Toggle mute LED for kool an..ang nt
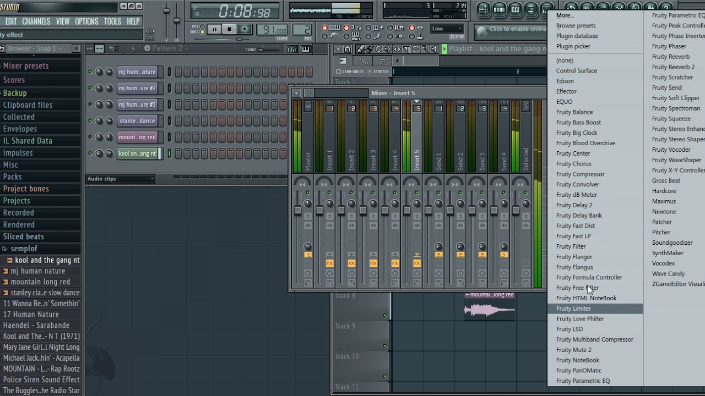This screenshot has height=396, width=705. 90,153
